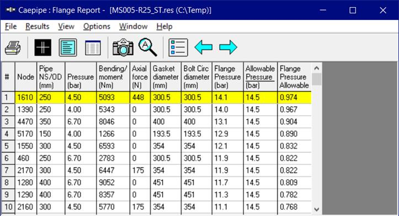Image resolution: width=399 pixels, height=216 pixels.
Task: Click bending moment value 2783
Action: pyautogui.click(x=113, y=158)
